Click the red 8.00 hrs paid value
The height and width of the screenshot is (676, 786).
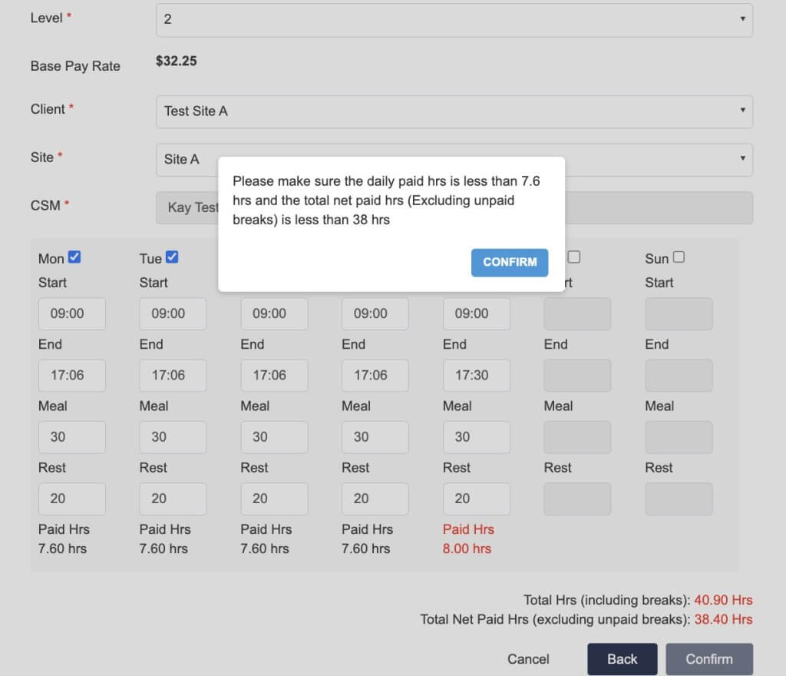point(467,548)
